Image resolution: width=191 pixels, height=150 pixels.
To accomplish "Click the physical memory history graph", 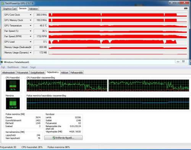I will click(108, 104).
